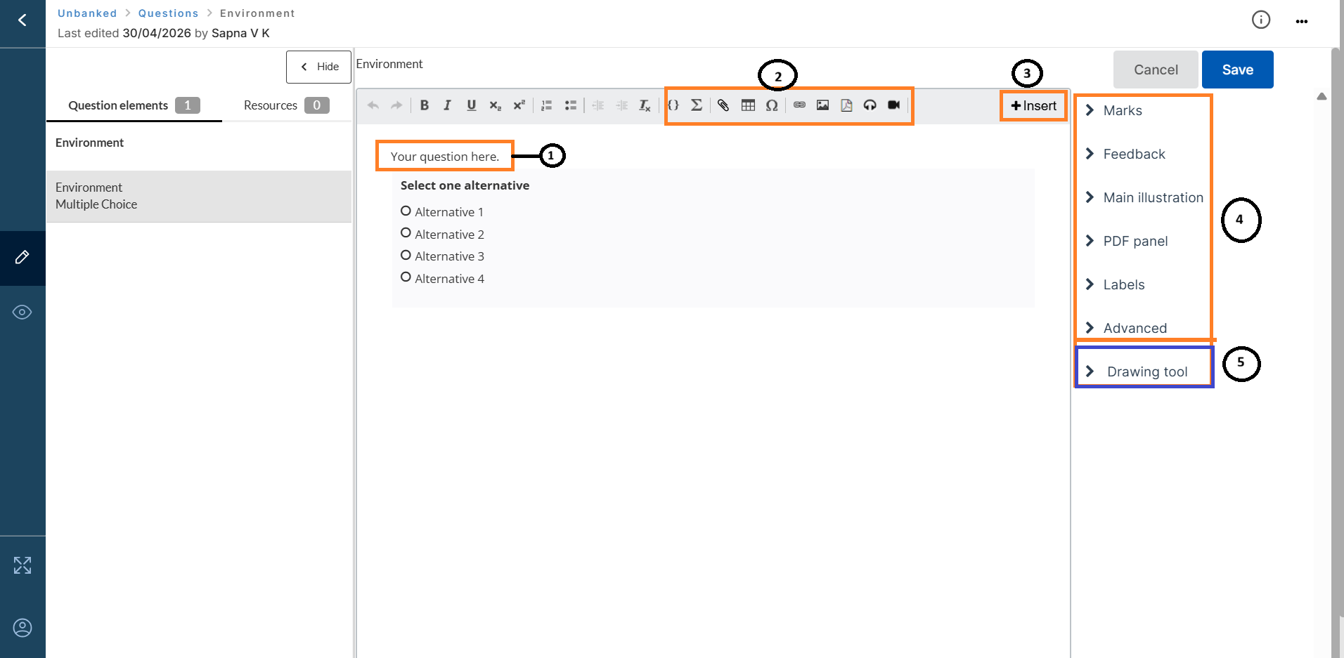Expand the Main illustration section
Screen dimensions: 1344x658
(x=1143, y=197)
